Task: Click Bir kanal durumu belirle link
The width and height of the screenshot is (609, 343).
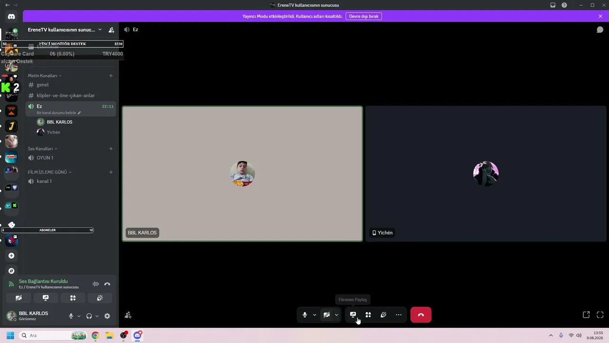Action: coord(59,113)
